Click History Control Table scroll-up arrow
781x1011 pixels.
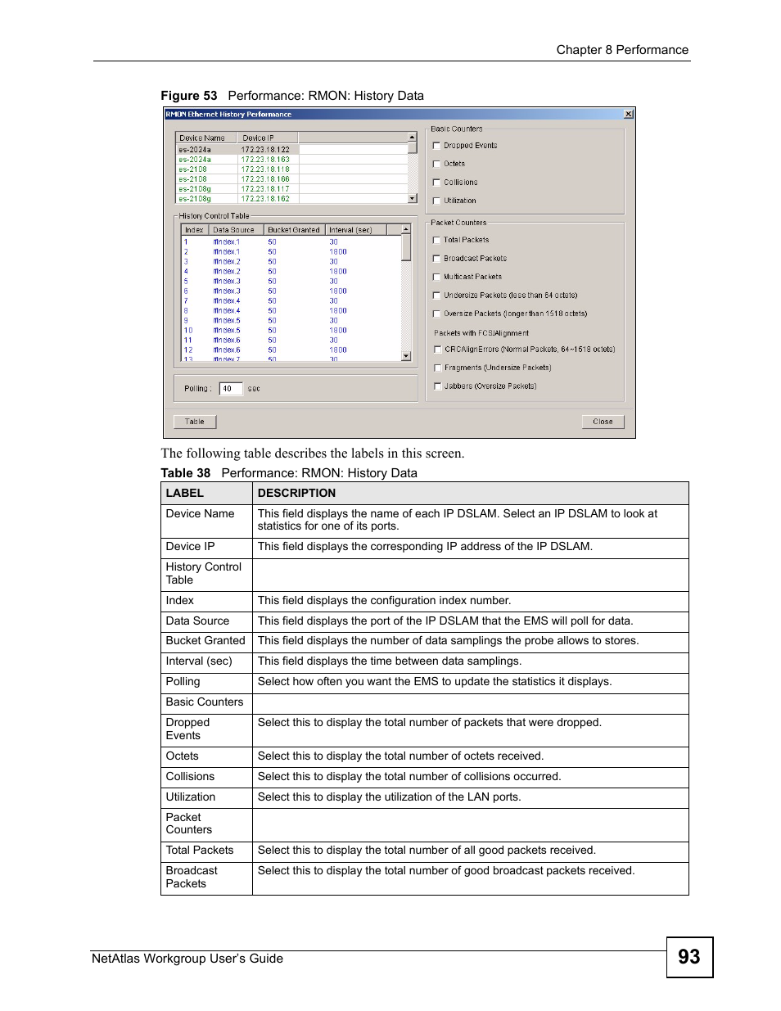point(406,229)
